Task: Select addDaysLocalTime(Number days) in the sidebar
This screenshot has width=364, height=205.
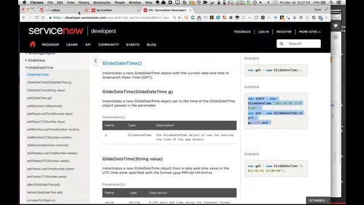Action: pyautogui.click(x=49, y=114)
